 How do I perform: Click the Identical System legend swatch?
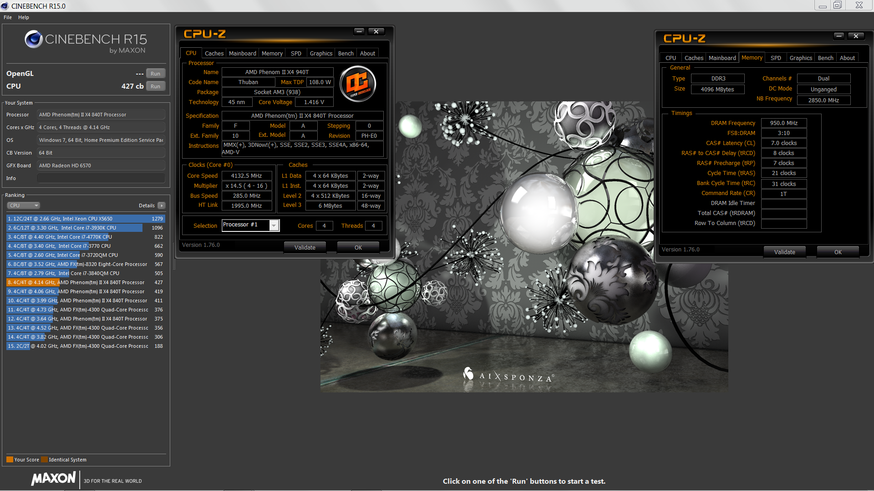[x=44, y=460]
